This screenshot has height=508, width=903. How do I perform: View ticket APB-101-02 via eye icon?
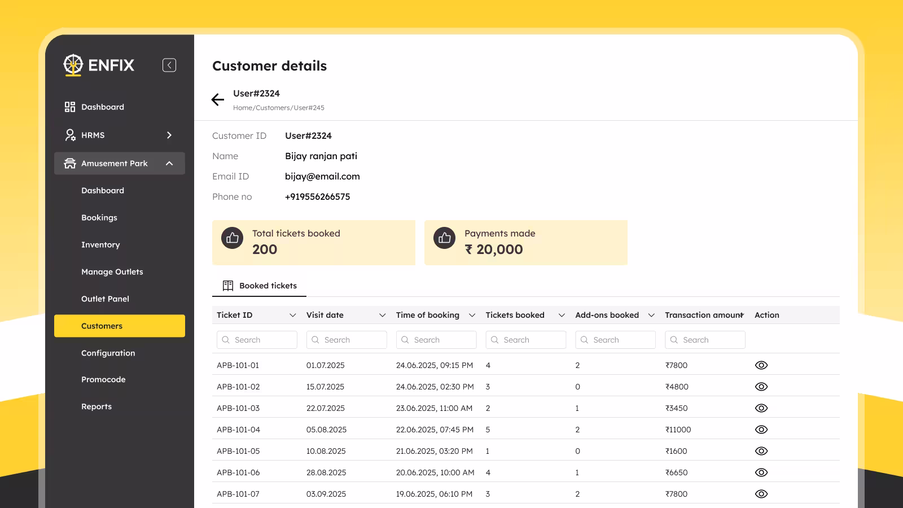point(761,387)
